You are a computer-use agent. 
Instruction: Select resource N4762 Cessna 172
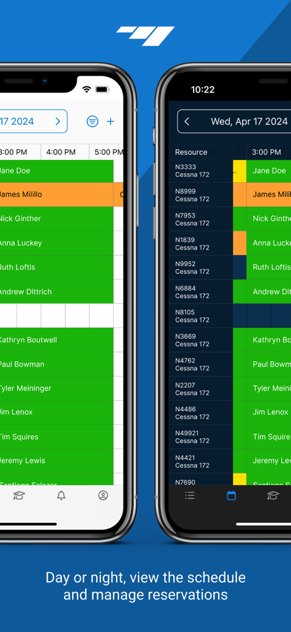[200, 364]
